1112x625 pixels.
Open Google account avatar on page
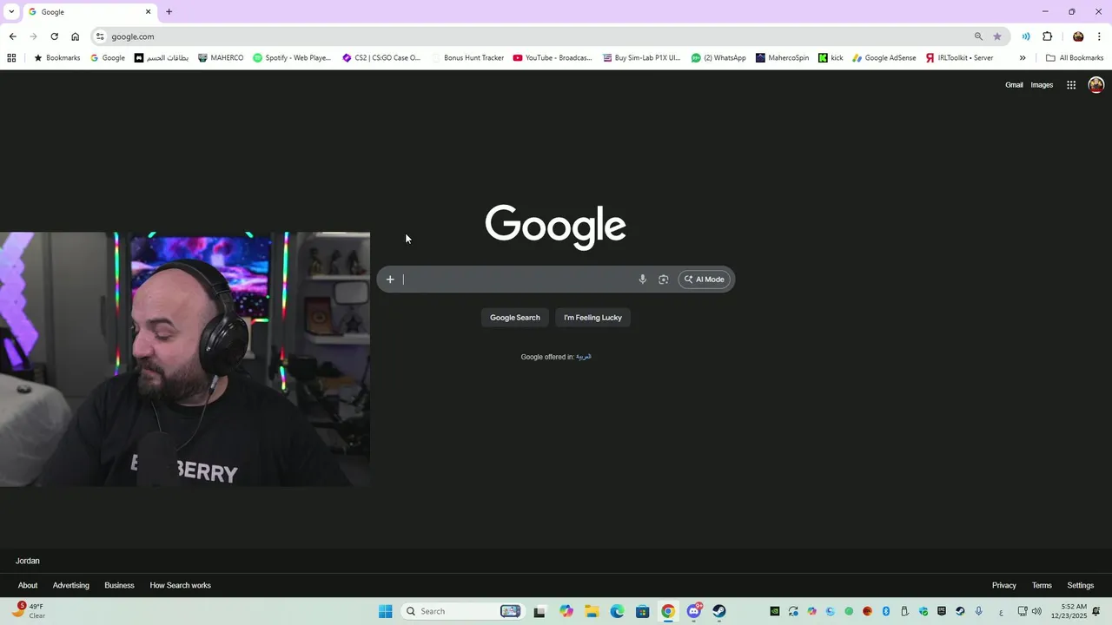coord(1096,84)
